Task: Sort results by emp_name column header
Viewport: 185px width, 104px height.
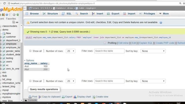Action: pos(31,64)
